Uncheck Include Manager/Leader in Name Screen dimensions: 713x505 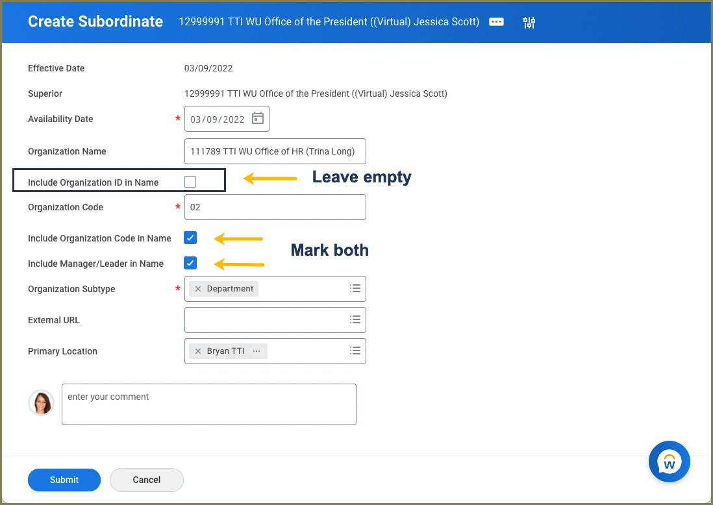190,263
